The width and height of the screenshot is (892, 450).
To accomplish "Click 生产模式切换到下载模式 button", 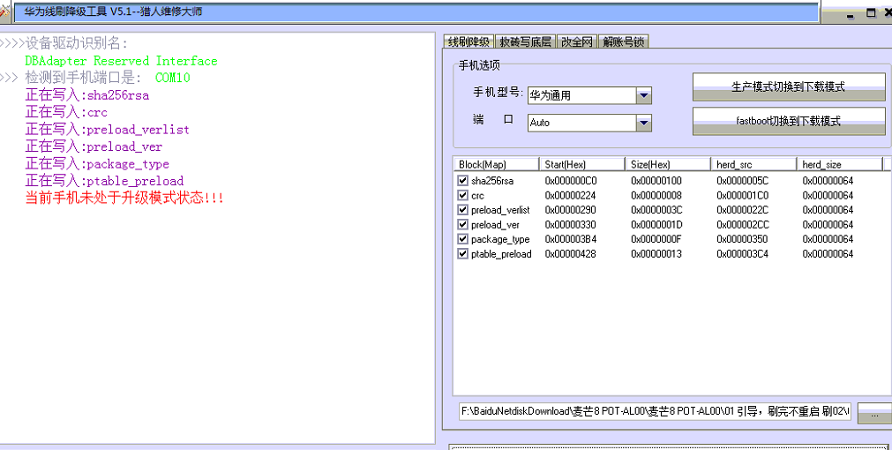I will click(789, 87).
